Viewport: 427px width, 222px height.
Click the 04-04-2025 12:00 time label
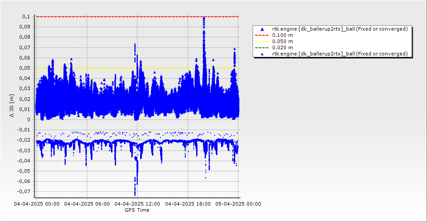tap(137, 204)
